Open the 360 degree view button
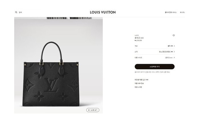199x122 pixels. 93,110
